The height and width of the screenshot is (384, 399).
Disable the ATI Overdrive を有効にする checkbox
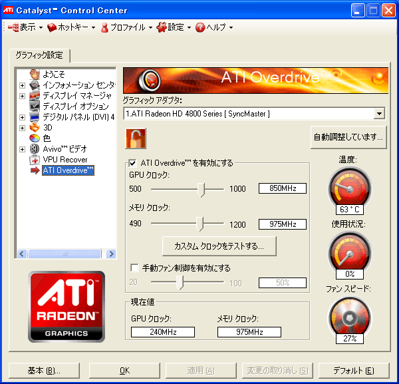point(133,163)
